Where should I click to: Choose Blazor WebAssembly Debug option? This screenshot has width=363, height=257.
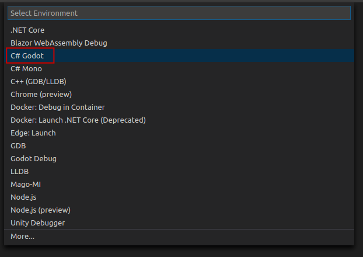(x=59, y=43)
